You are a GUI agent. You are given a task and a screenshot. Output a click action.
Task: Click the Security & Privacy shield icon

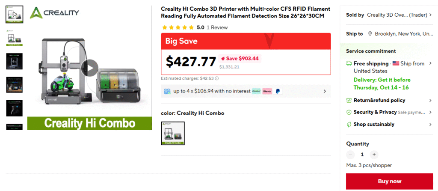349,112
